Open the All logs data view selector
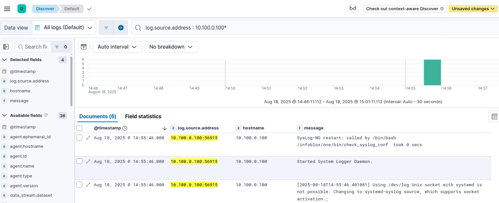This screenshot has height=203, width=499. [64, 28]
